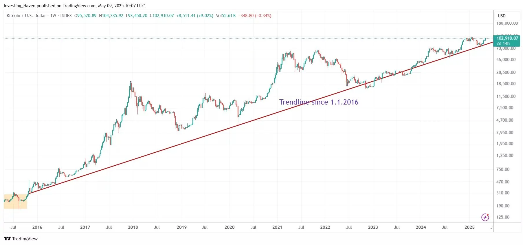Click the 2018 label on time axis
The width and height of the screenshot is (525, 245).
pyautogui.click(x=133, y=227)
